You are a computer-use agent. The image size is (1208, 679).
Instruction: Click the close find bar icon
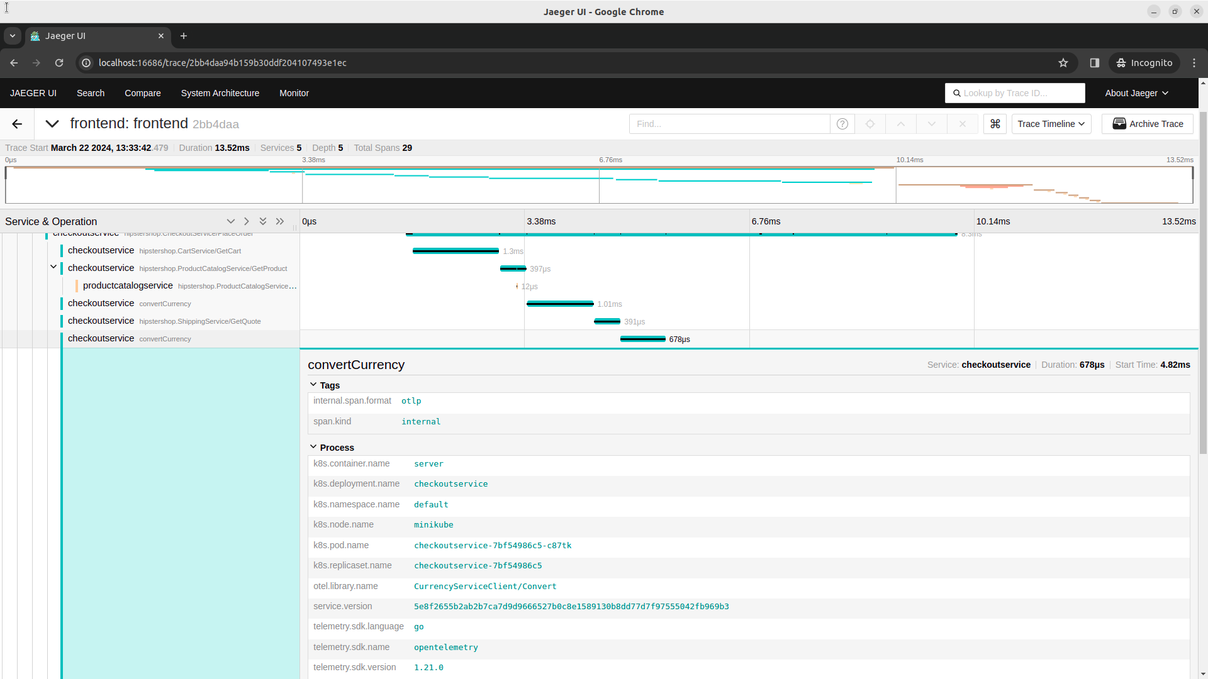[x=961, y=123]
